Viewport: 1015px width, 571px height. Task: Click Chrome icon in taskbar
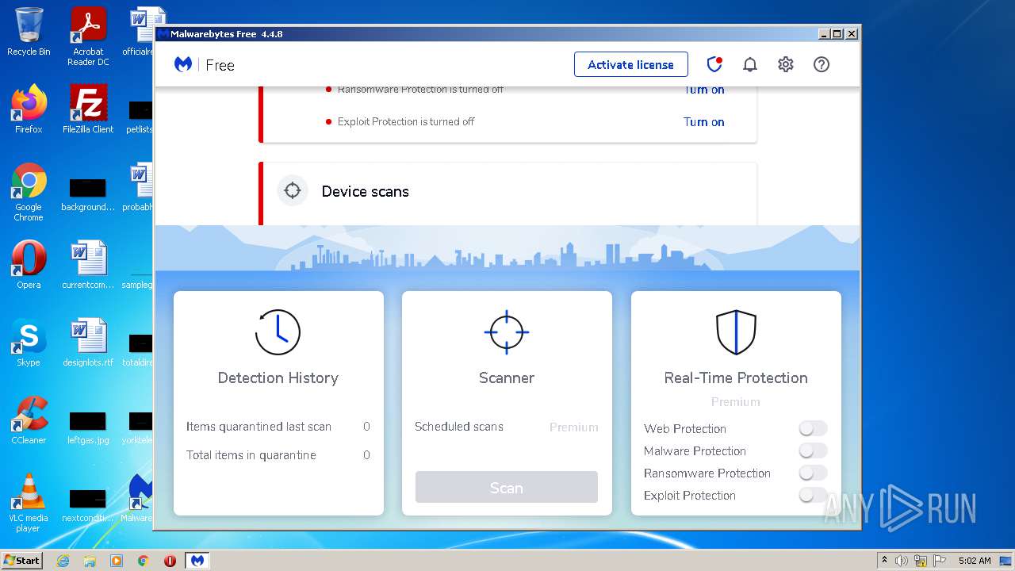pyautogui.click(x=144, y=561)
